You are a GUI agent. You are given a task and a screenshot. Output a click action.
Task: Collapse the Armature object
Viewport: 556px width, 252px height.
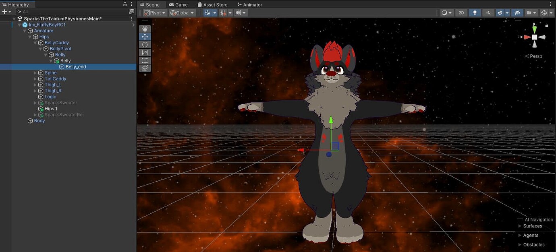point(25,31)
